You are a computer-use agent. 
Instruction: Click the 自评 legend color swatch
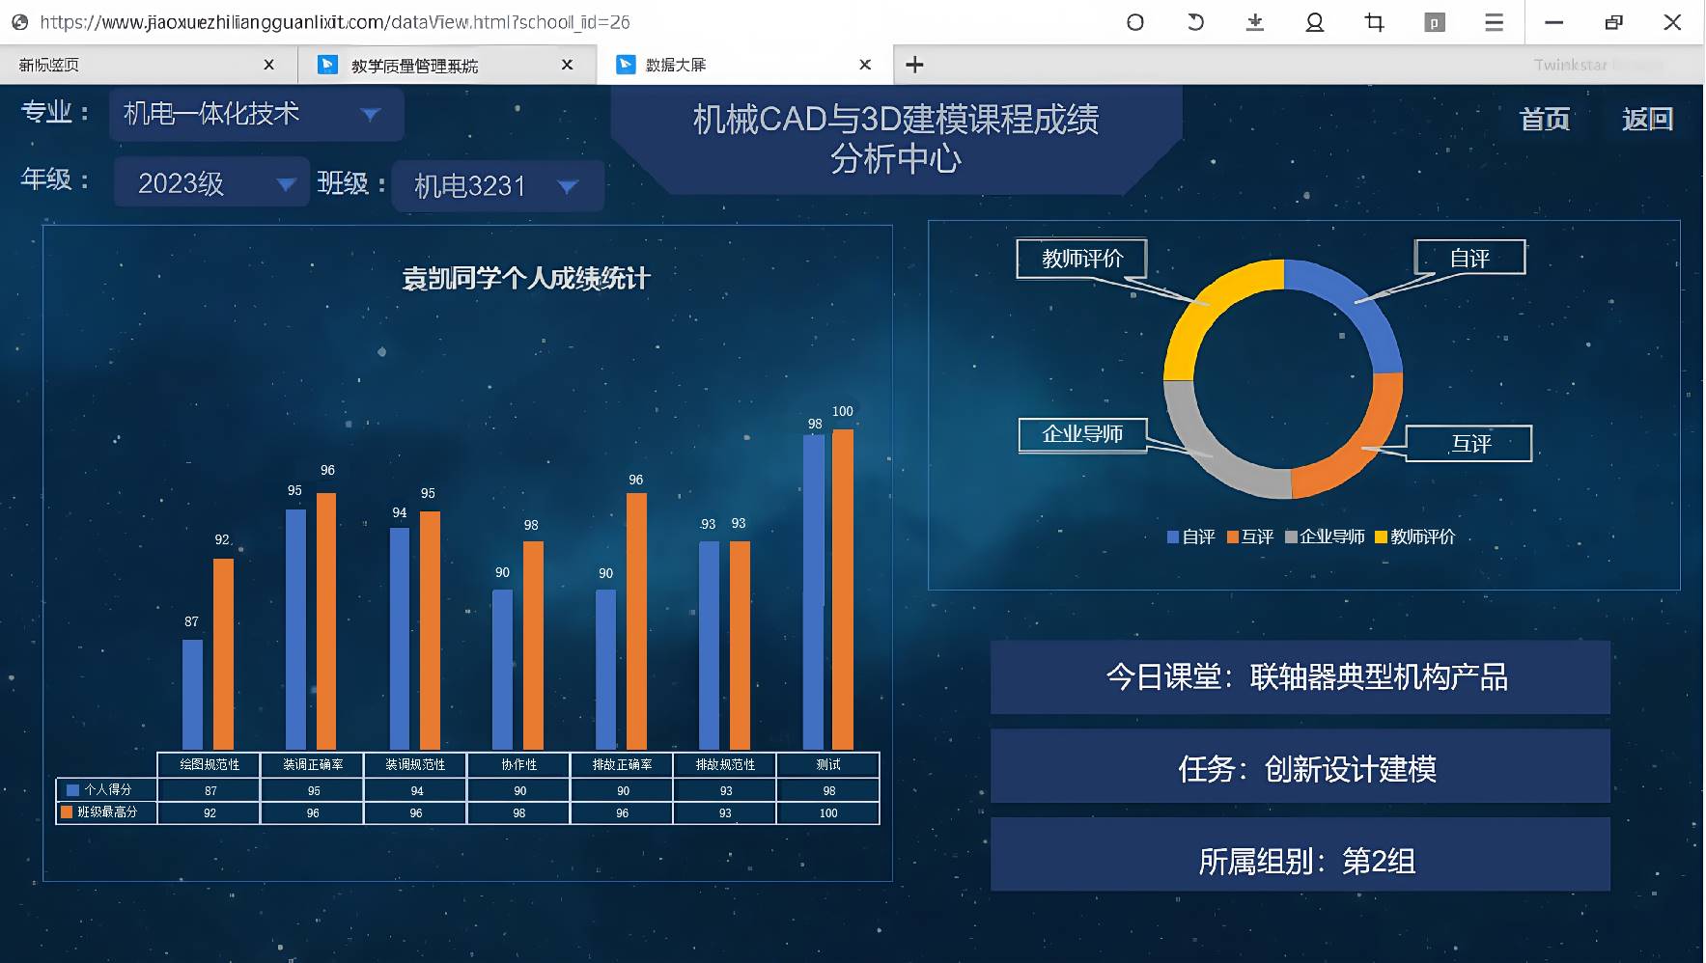(1173, 537)
